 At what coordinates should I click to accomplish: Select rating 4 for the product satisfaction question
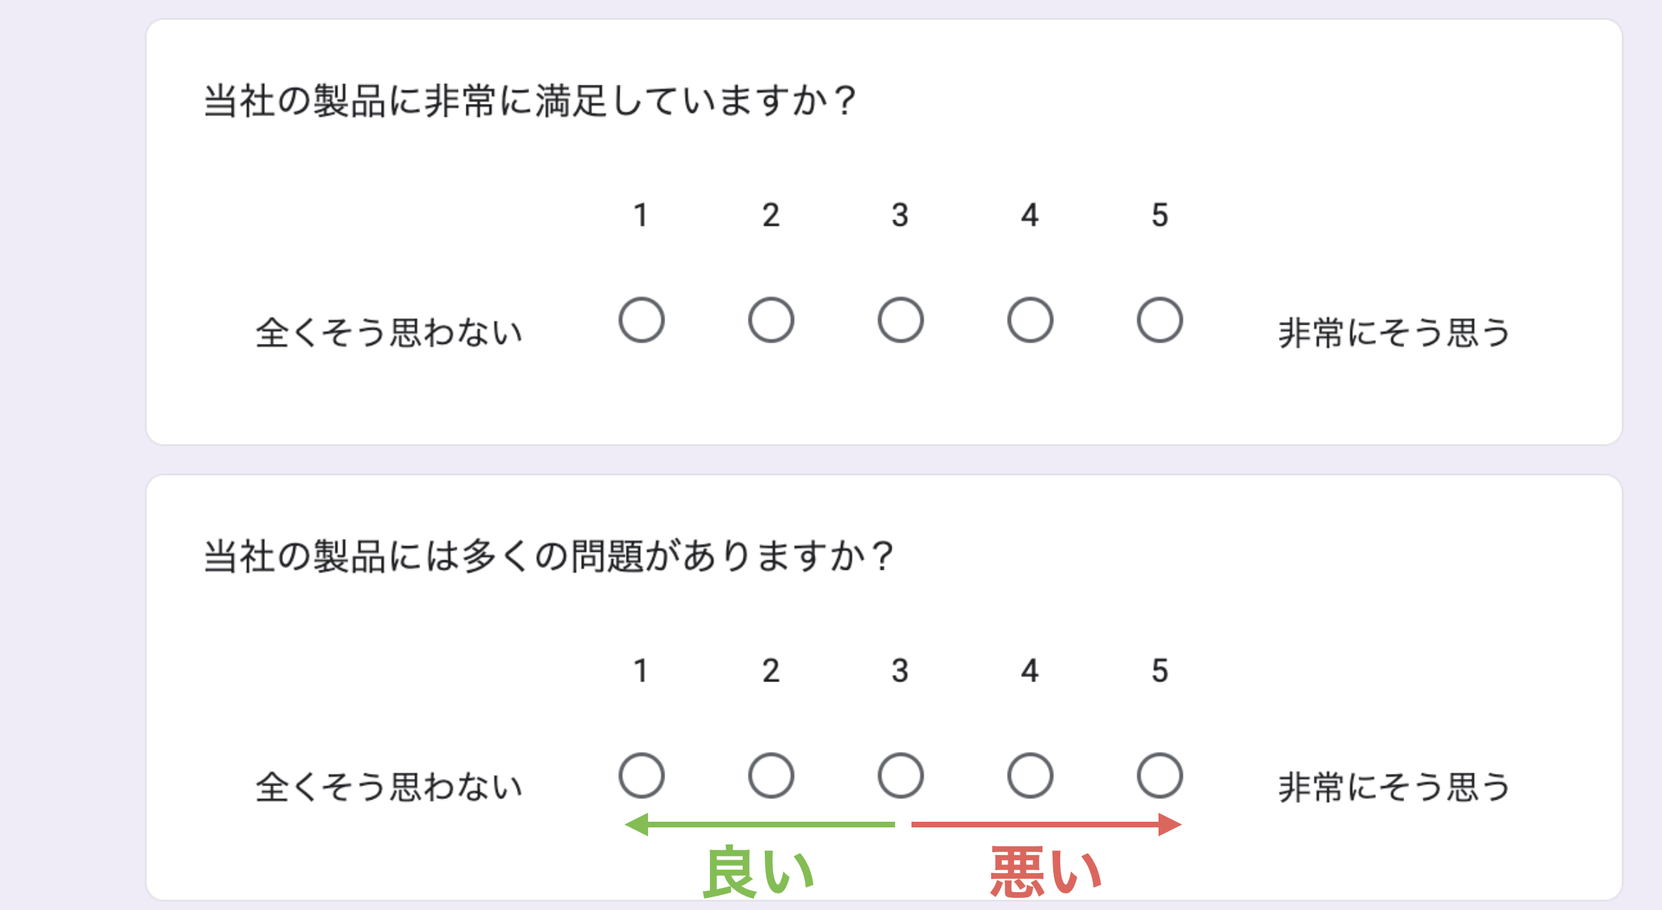coord(1030,320)
